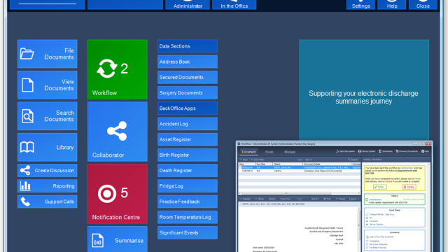This screenshot has height=252, width=448.
Task: Select the Data Sections header
Action: click(188, 46)
